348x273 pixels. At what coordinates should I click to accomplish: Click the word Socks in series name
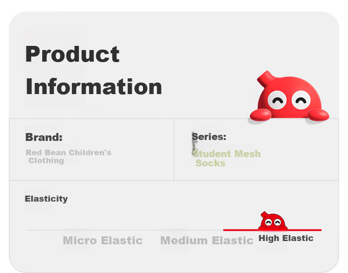[210, 163]
